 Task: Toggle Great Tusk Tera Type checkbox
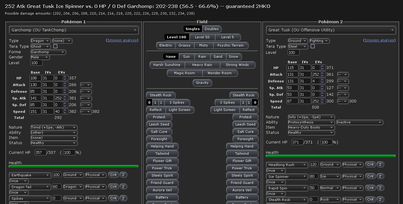click(x=313, y=46)
